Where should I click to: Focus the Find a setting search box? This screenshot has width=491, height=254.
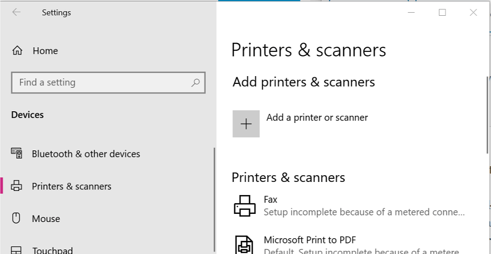[108, 83]
